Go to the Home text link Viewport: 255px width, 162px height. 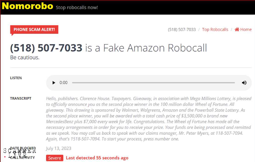(246, 30)
